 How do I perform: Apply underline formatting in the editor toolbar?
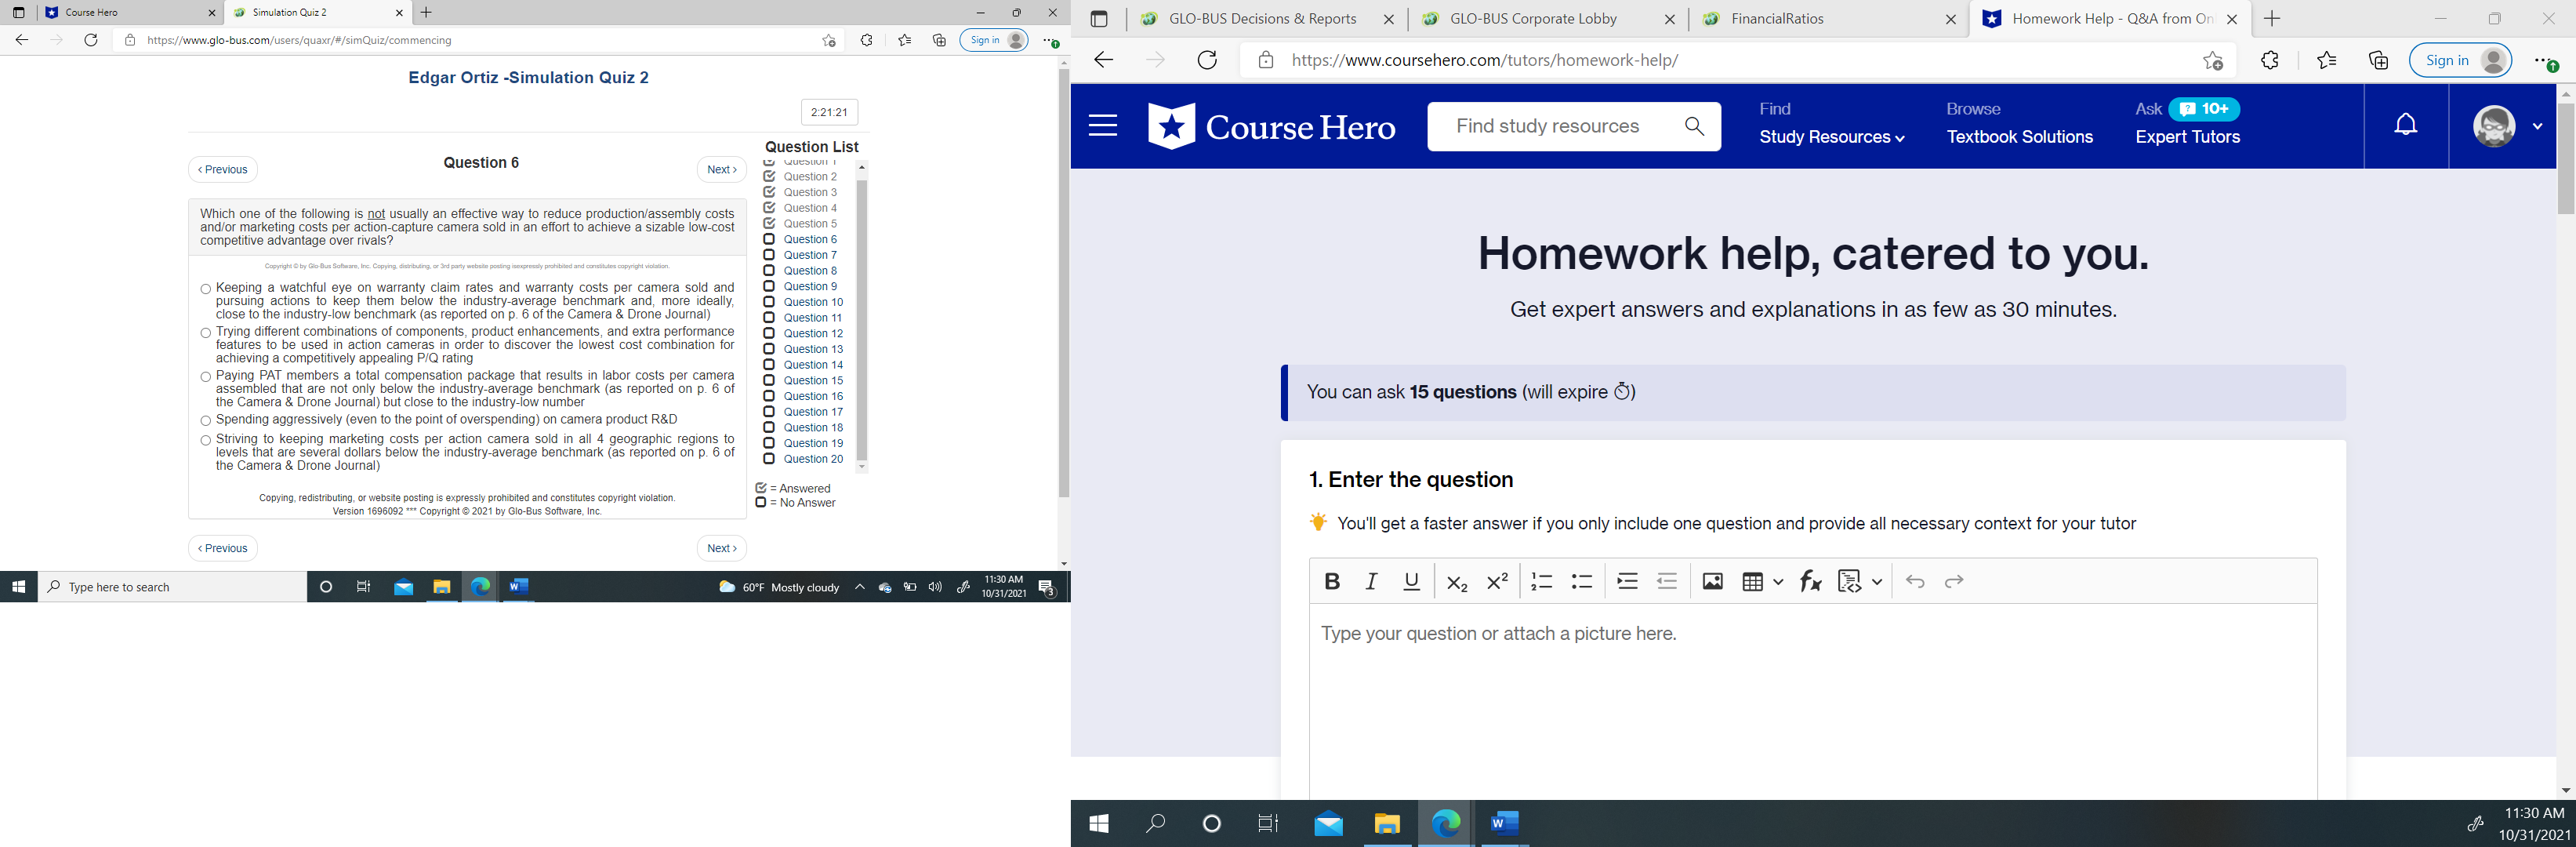tap(1411, 581)
